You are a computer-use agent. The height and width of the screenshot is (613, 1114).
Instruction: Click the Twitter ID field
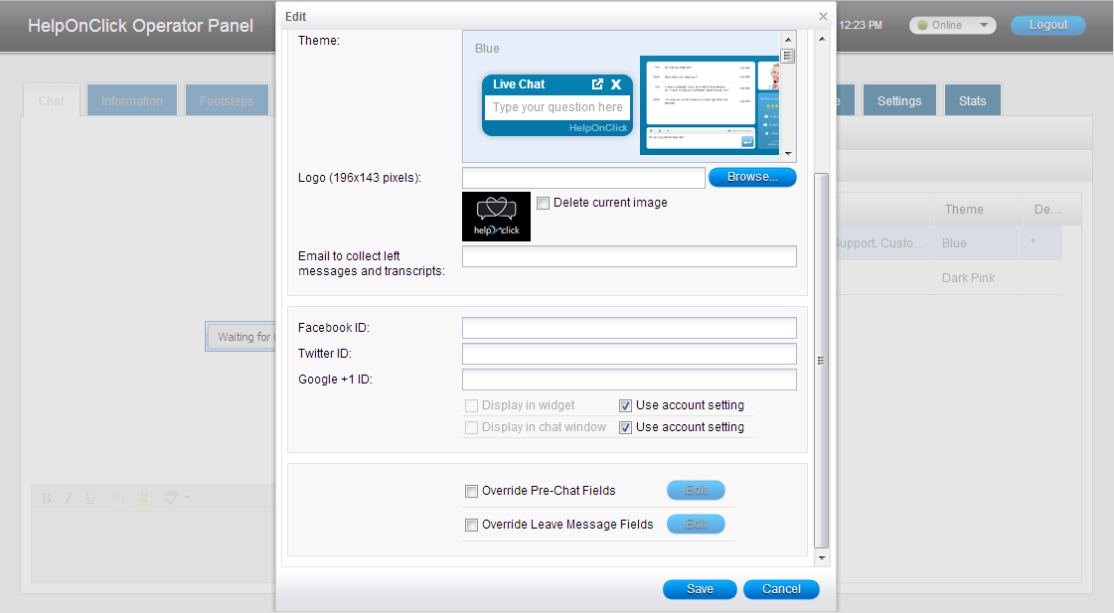click(x=629, y=354)
